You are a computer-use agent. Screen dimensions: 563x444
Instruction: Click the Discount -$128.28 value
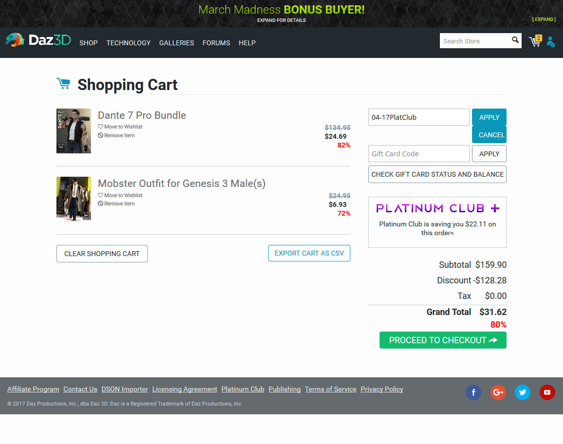coord(490,280)
